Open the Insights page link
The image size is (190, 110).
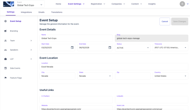tap(152, 4)
